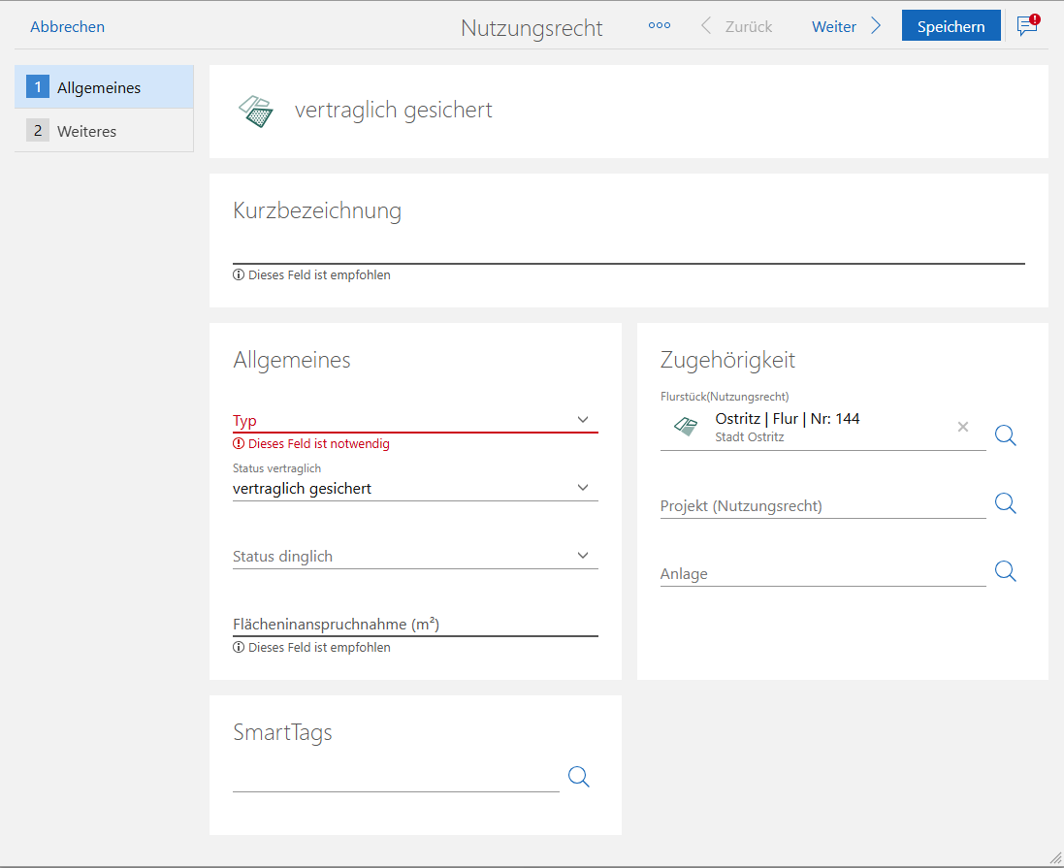Focus the Flächeninanspruchnahme (m²) field
This screenshot has width=1064, height=868.
[414, 624]
